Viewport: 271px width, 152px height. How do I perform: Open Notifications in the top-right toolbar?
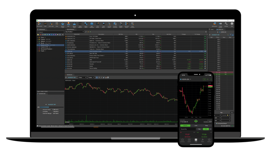click(x=215, y=24)
